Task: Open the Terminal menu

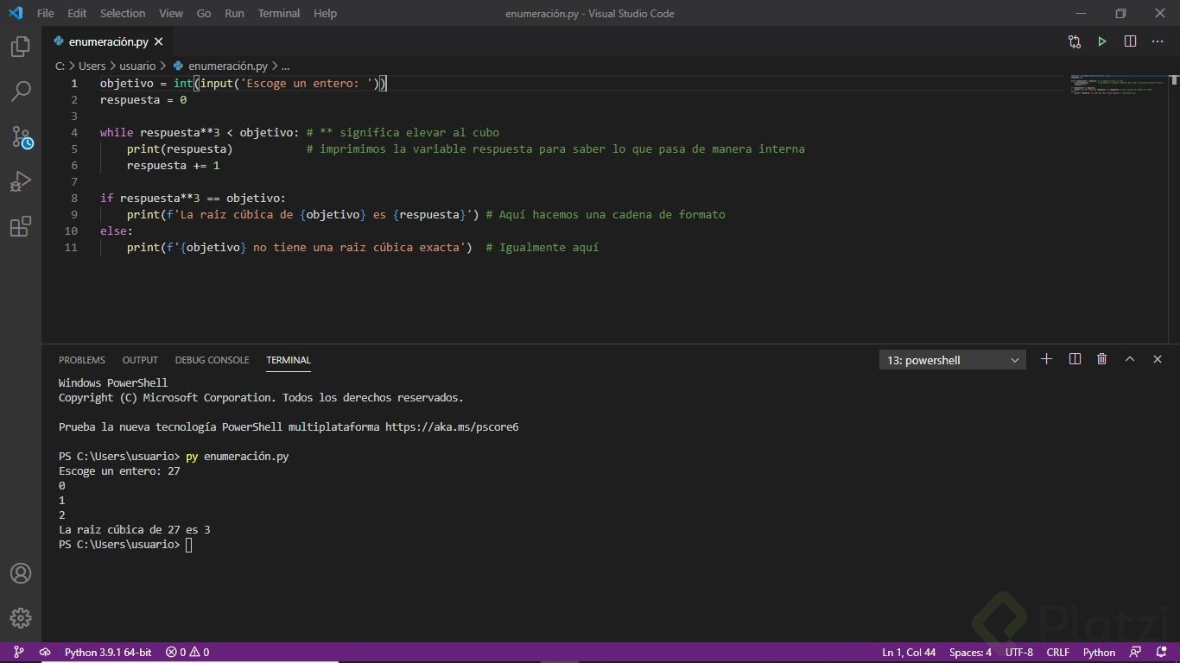Action: click(279, 13)
